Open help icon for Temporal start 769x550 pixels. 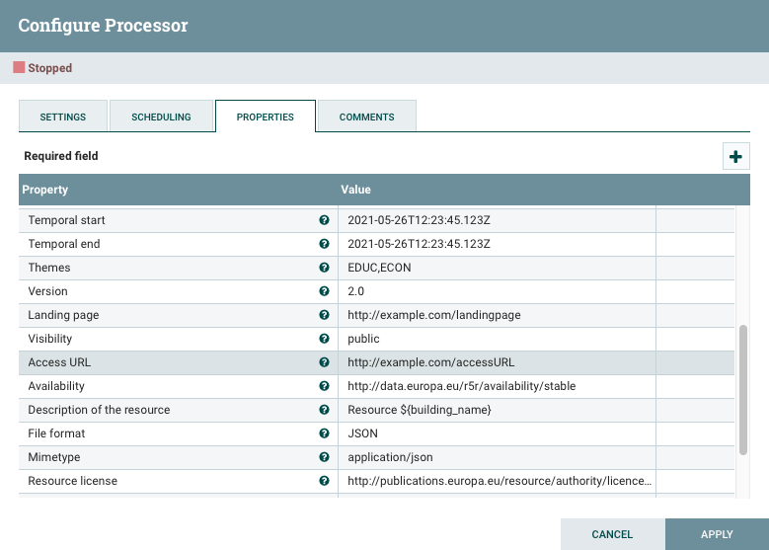324,220
